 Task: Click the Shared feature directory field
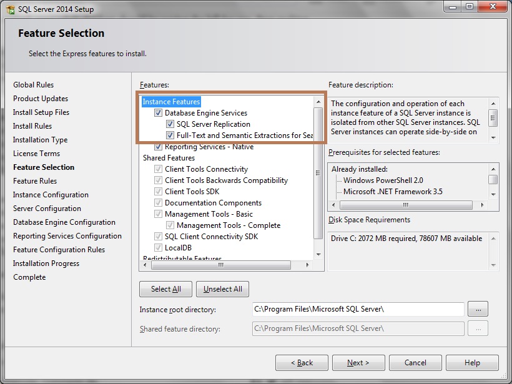[x=358, y=328]
